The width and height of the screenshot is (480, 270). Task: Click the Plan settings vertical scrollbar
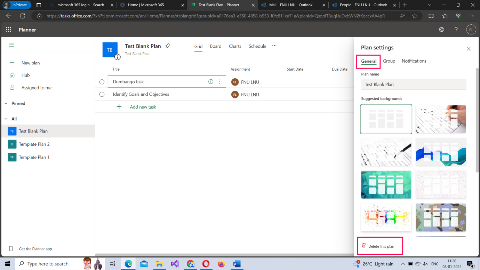[x=477, y=120]
